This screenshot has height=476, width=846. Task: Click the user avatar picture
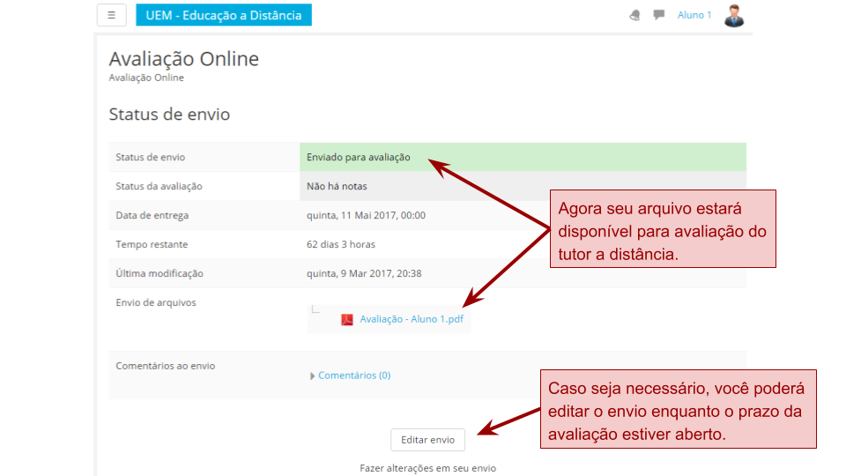[733, 15]
